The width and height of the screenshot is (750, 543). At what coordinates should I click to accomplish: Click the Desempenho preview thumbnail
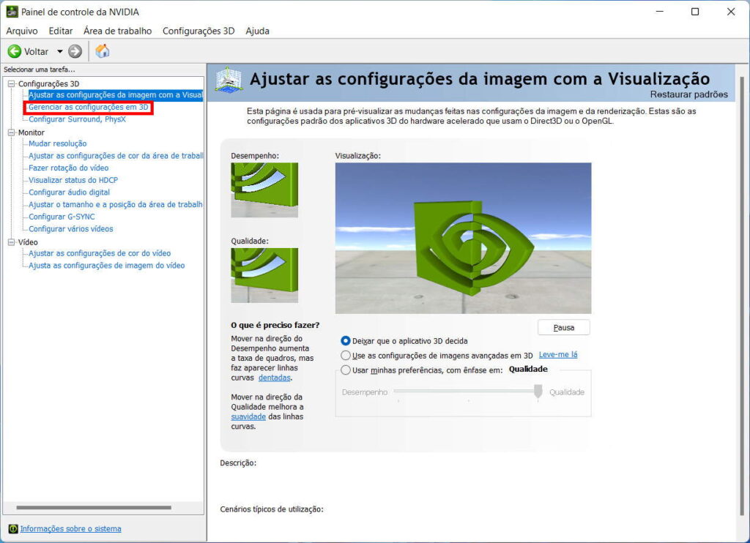pos(264,190)
